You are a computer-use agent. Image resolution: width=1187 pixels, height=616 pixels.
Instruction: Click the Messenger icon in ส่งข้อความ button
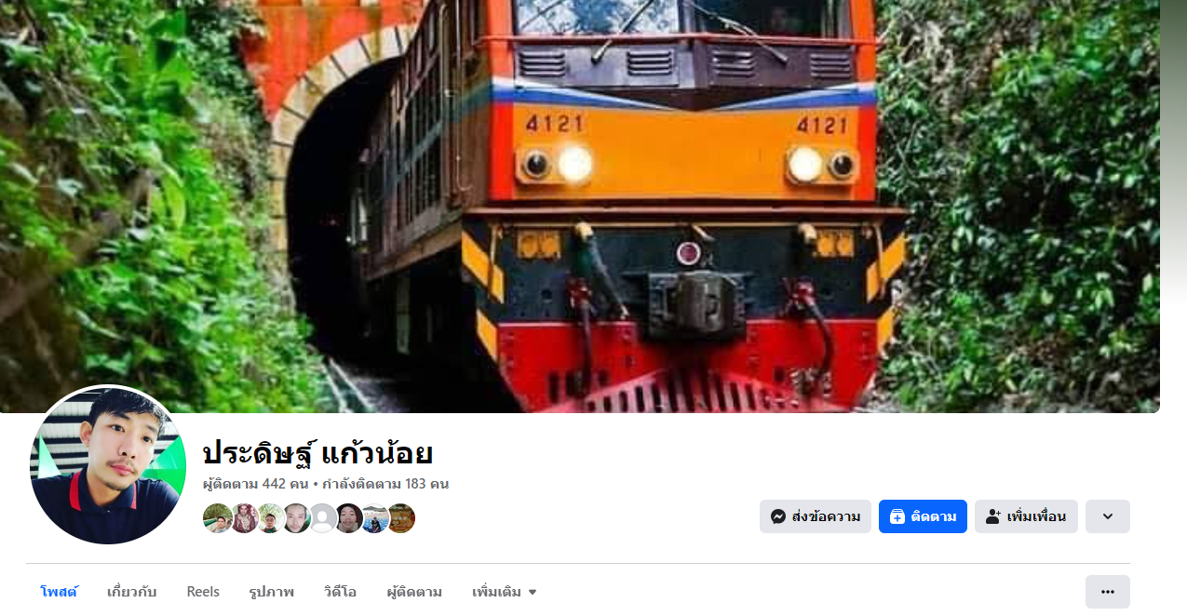click(778, 516)
